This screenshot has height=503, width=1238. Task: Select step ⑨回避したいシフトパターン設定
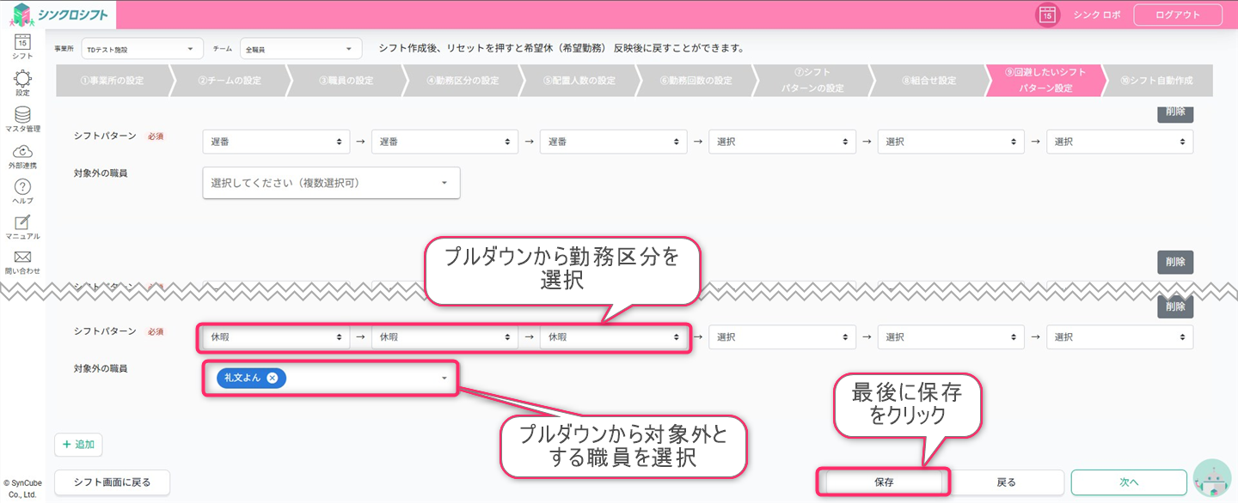coord(1045,81)
